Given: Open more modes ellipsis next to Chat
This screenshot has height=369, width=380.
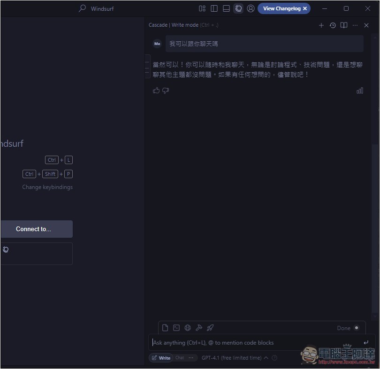Looking at the screenshot, I should pyautogui.click(x=190, y=358).
